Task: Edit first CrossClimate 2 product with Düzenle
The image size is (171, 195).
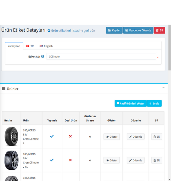Action: [136, 136]
